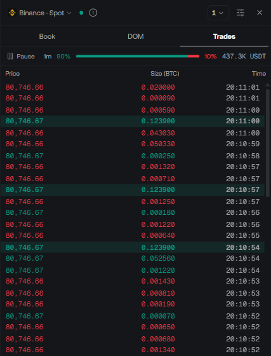The height and width of the screenshot is (356, 271).
Task: Pause the trades feed
Action: [21, 57]
